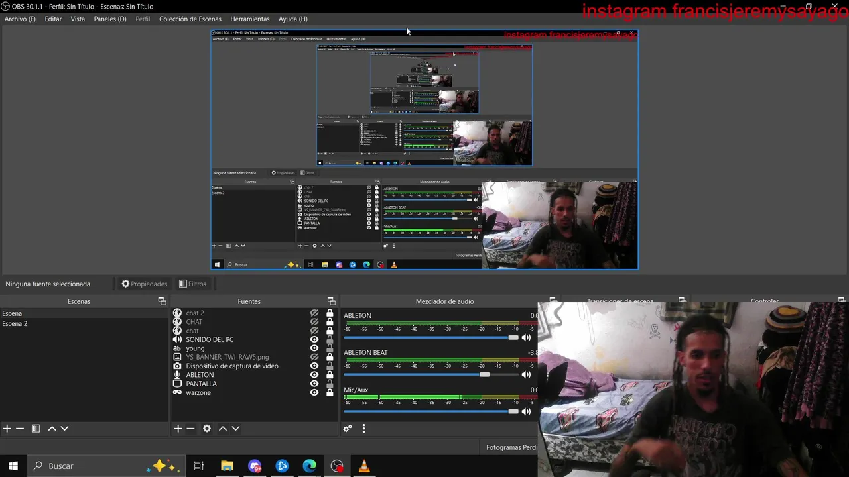849x477 pixels.
Task: Toggle lock on the video capture device source
Action: pos(330,366)
